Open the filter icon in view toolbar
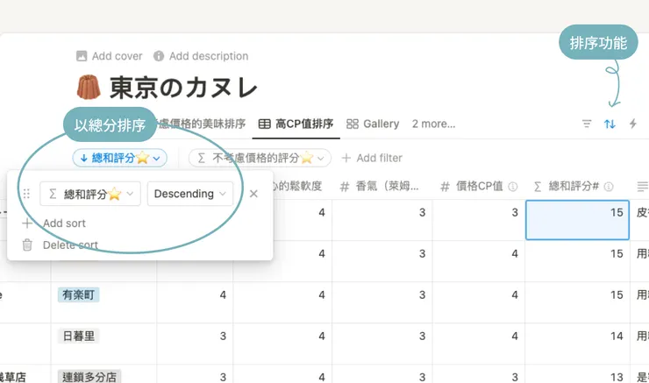Screen dimensions: 649x383 pyautogui.click(x=587, y=124)
